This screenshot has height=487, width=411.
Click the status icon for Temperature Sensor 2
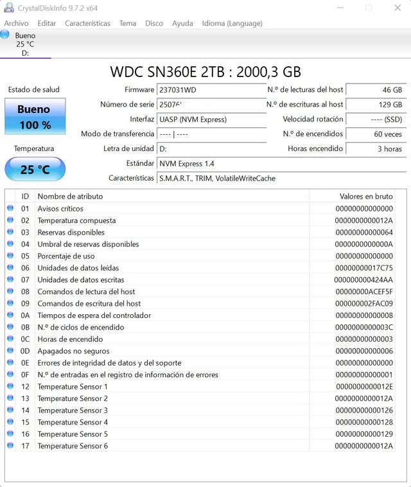coord(10,398)
